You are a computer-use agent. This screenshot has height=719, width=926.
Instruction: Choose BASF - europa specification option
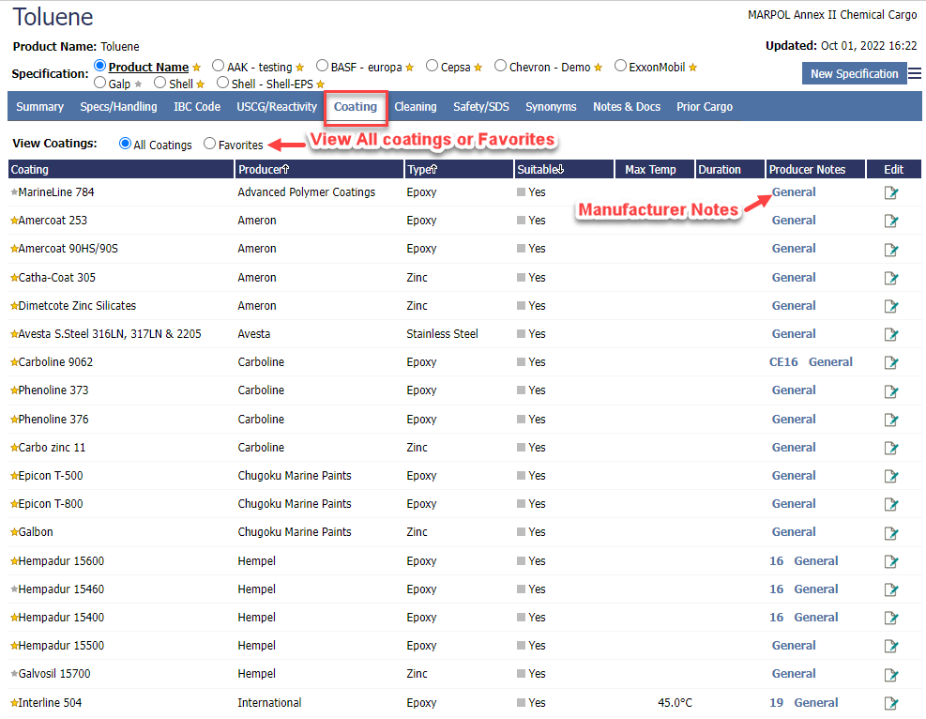pos(323,66)
